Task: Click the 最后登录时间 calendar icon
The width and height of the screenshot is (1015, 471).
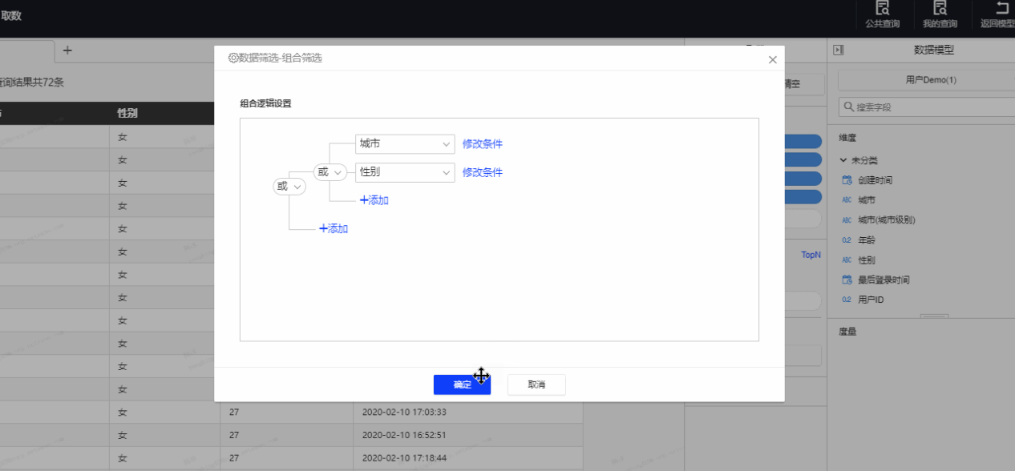Action: point(847,280)
